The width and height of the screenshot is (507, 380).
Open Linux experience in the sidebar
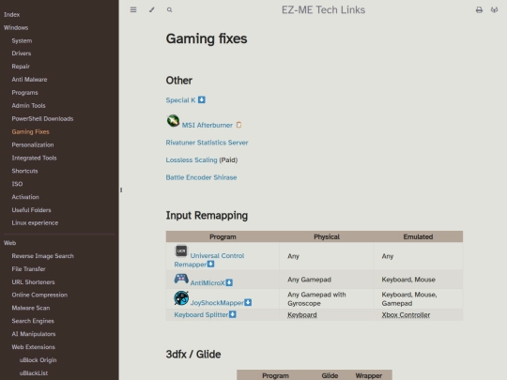[x=35, y=222]
